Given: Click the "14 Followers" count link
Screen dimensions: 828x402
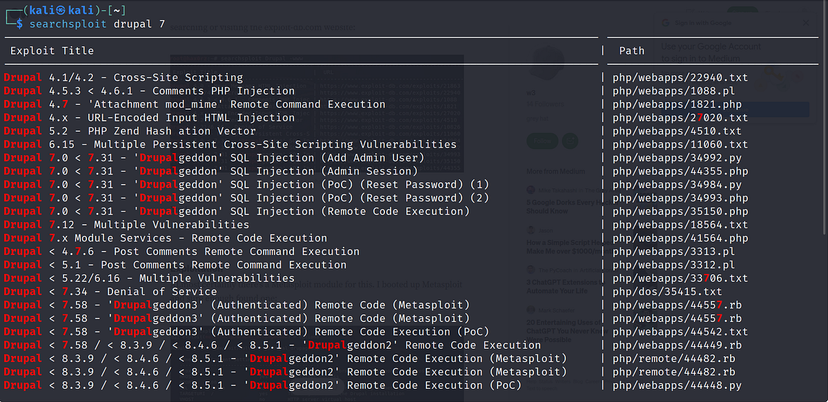Looking at the screenshot, I should [x=544, y=103].
